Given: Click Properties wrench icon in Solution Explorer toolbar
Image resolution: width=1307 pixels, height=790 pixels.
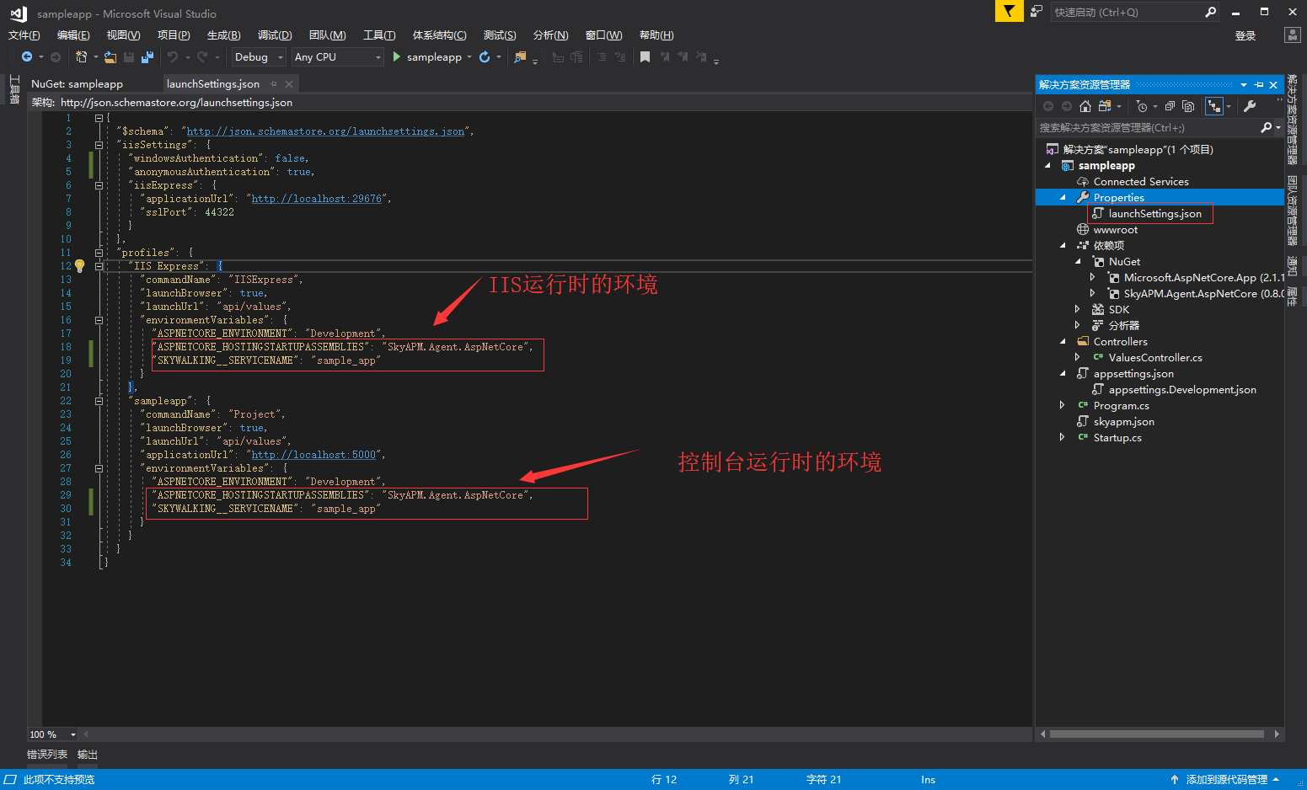Looking at the screenshot, I should click(1250, 106).
